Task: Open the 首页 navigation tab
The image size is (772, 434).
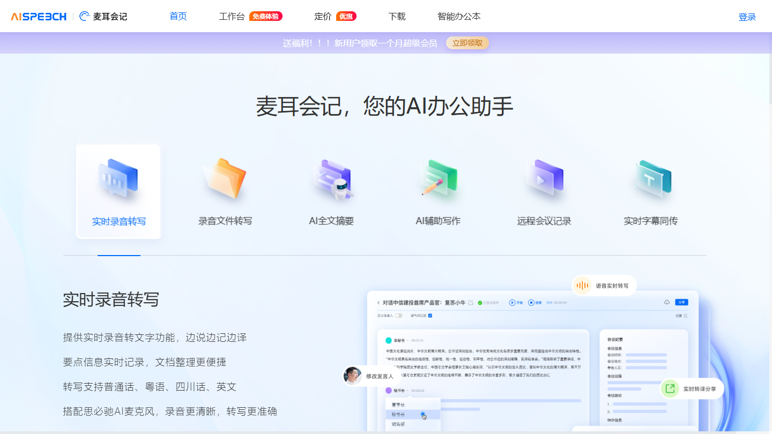Action: point(178,17)
